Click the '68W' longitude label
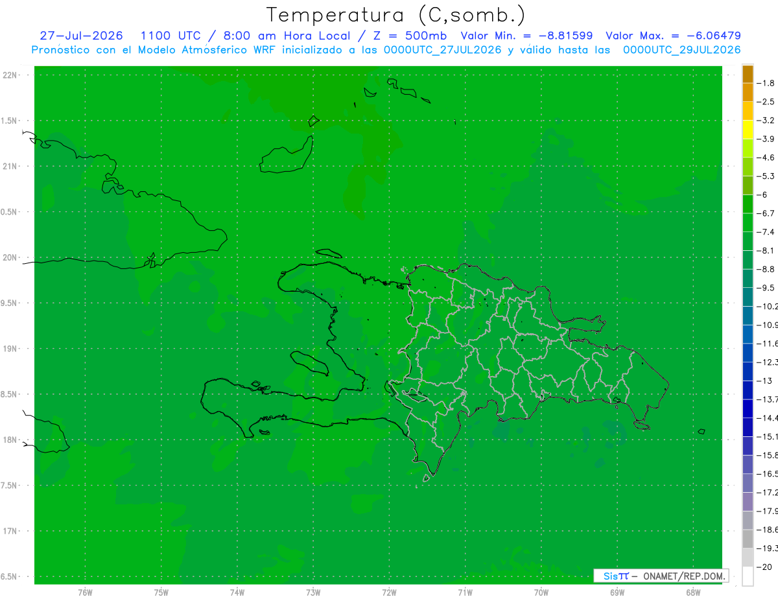Screen dimensions: 778x601 (x=693, y=592)
